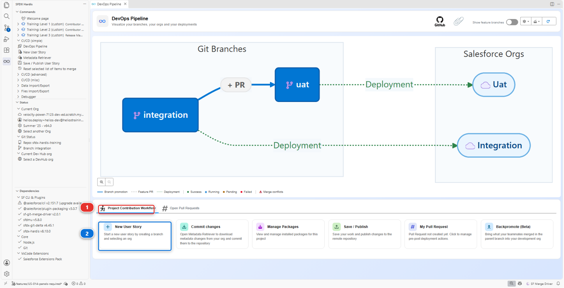The width and height of the screenshot is (564, 288).
Task: Open the Manage Packages card
Action: click(x=288, y=234)
